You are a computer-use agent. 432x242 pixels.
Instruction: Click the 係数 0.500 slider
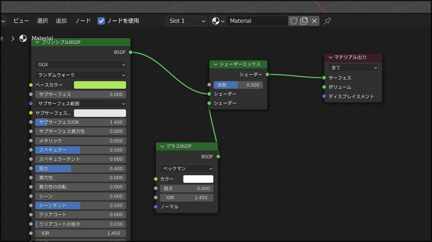[x=238, y=85]
